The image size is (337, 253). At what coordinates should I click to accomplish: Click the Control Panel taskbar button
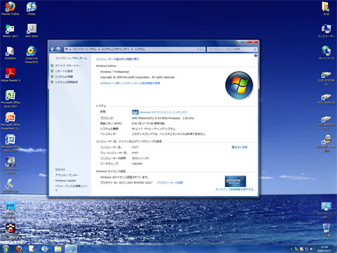71,249
